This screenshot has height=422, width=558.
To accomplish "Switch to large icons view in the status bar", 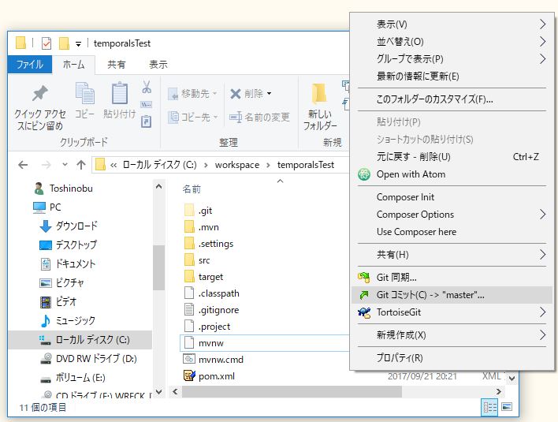I will 507,407.
